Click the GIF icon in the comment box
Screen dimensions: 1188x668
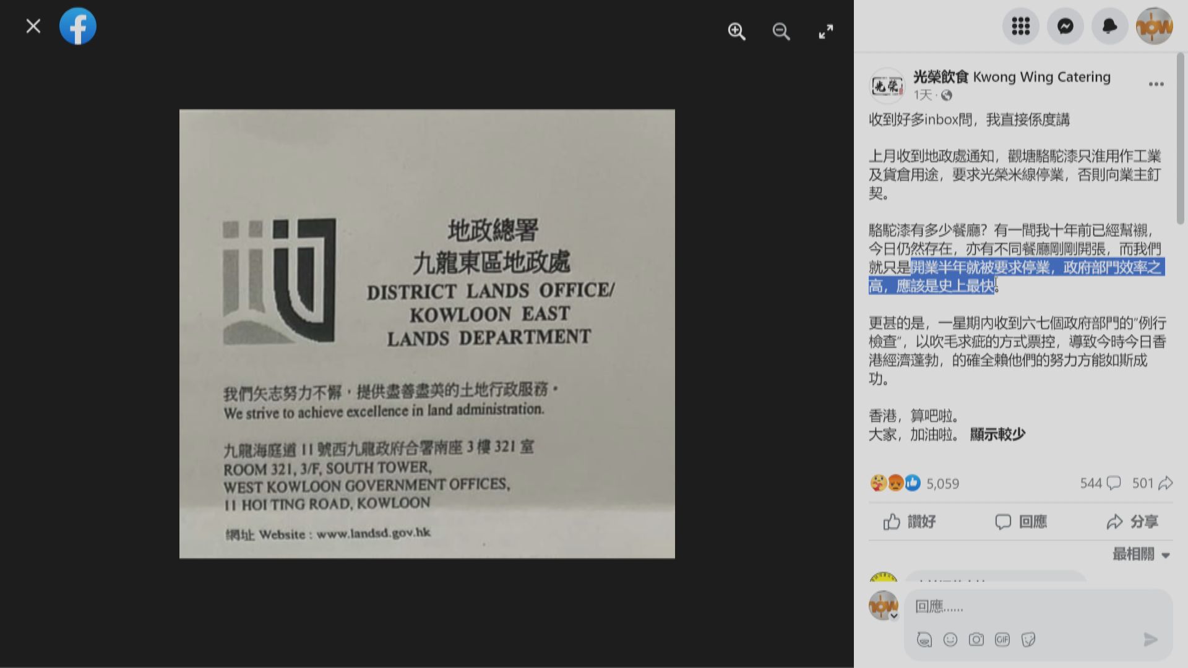click(1002, 640)
